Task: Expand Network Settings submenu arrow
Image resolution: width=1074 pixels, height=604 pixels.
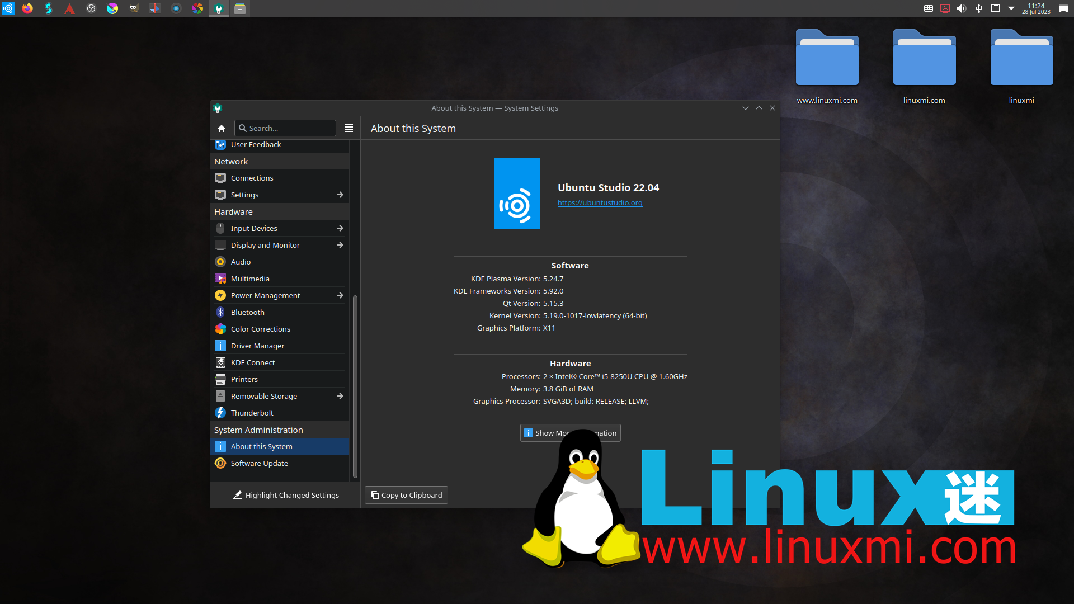Action: (340, 195)
